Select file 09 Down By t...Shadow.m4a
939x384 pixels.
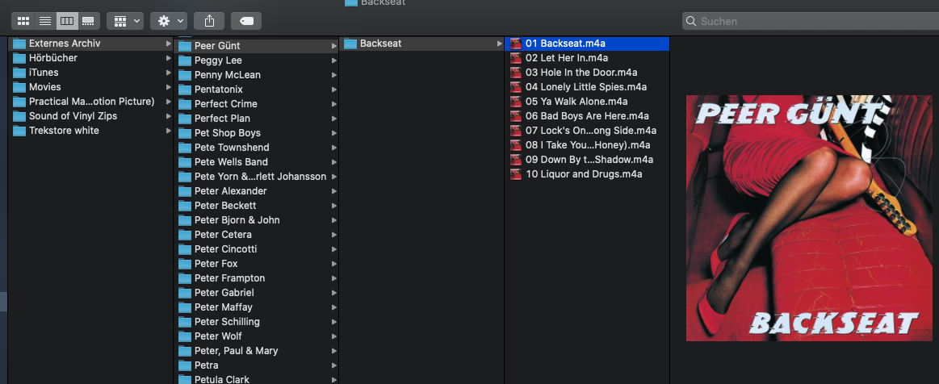click(588, 160)
